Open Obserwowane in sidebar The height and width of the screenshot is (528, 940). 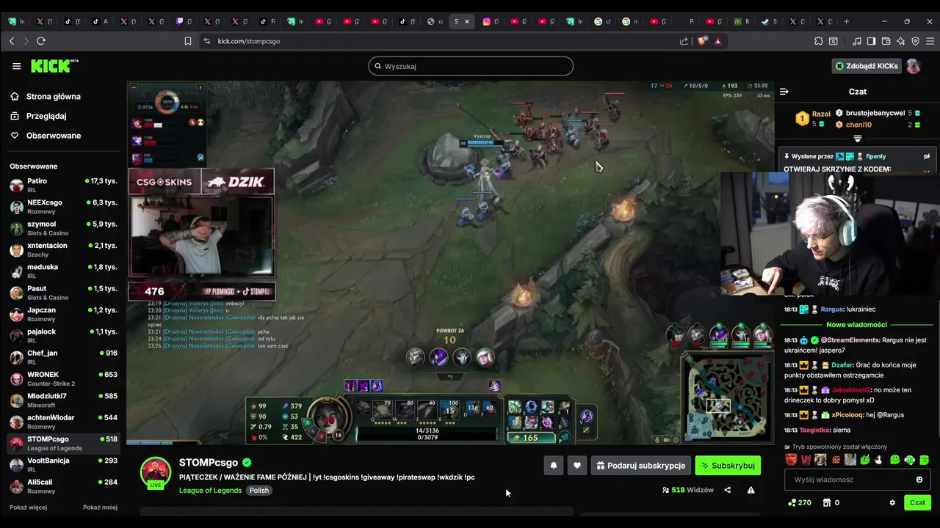point(45,136)
